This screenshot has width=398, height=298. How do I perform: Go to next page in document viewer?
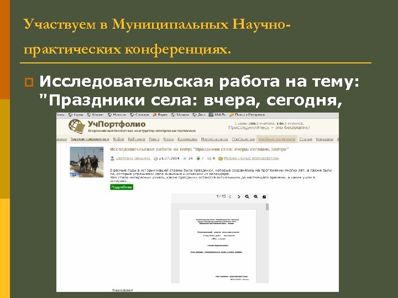[239, 197]
